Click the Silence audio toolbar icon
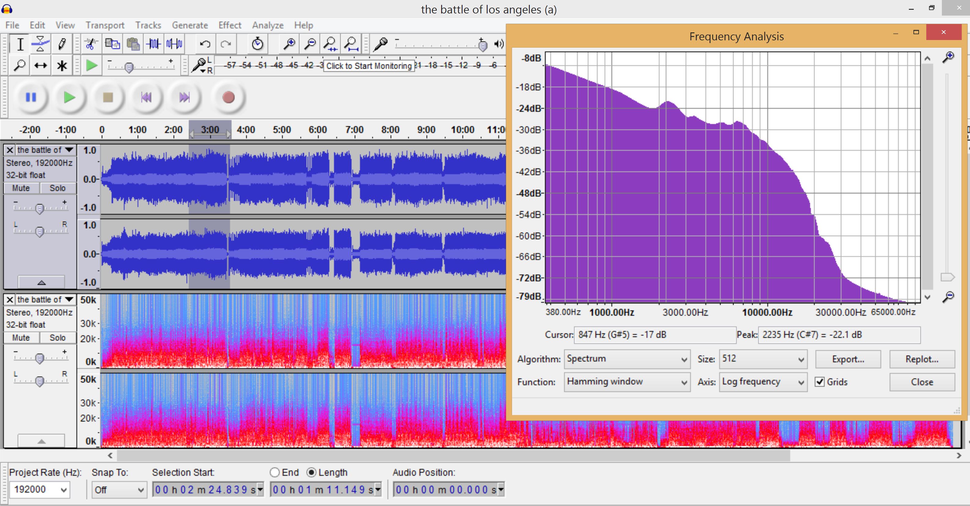970x506 pixels. pos(174,44)
